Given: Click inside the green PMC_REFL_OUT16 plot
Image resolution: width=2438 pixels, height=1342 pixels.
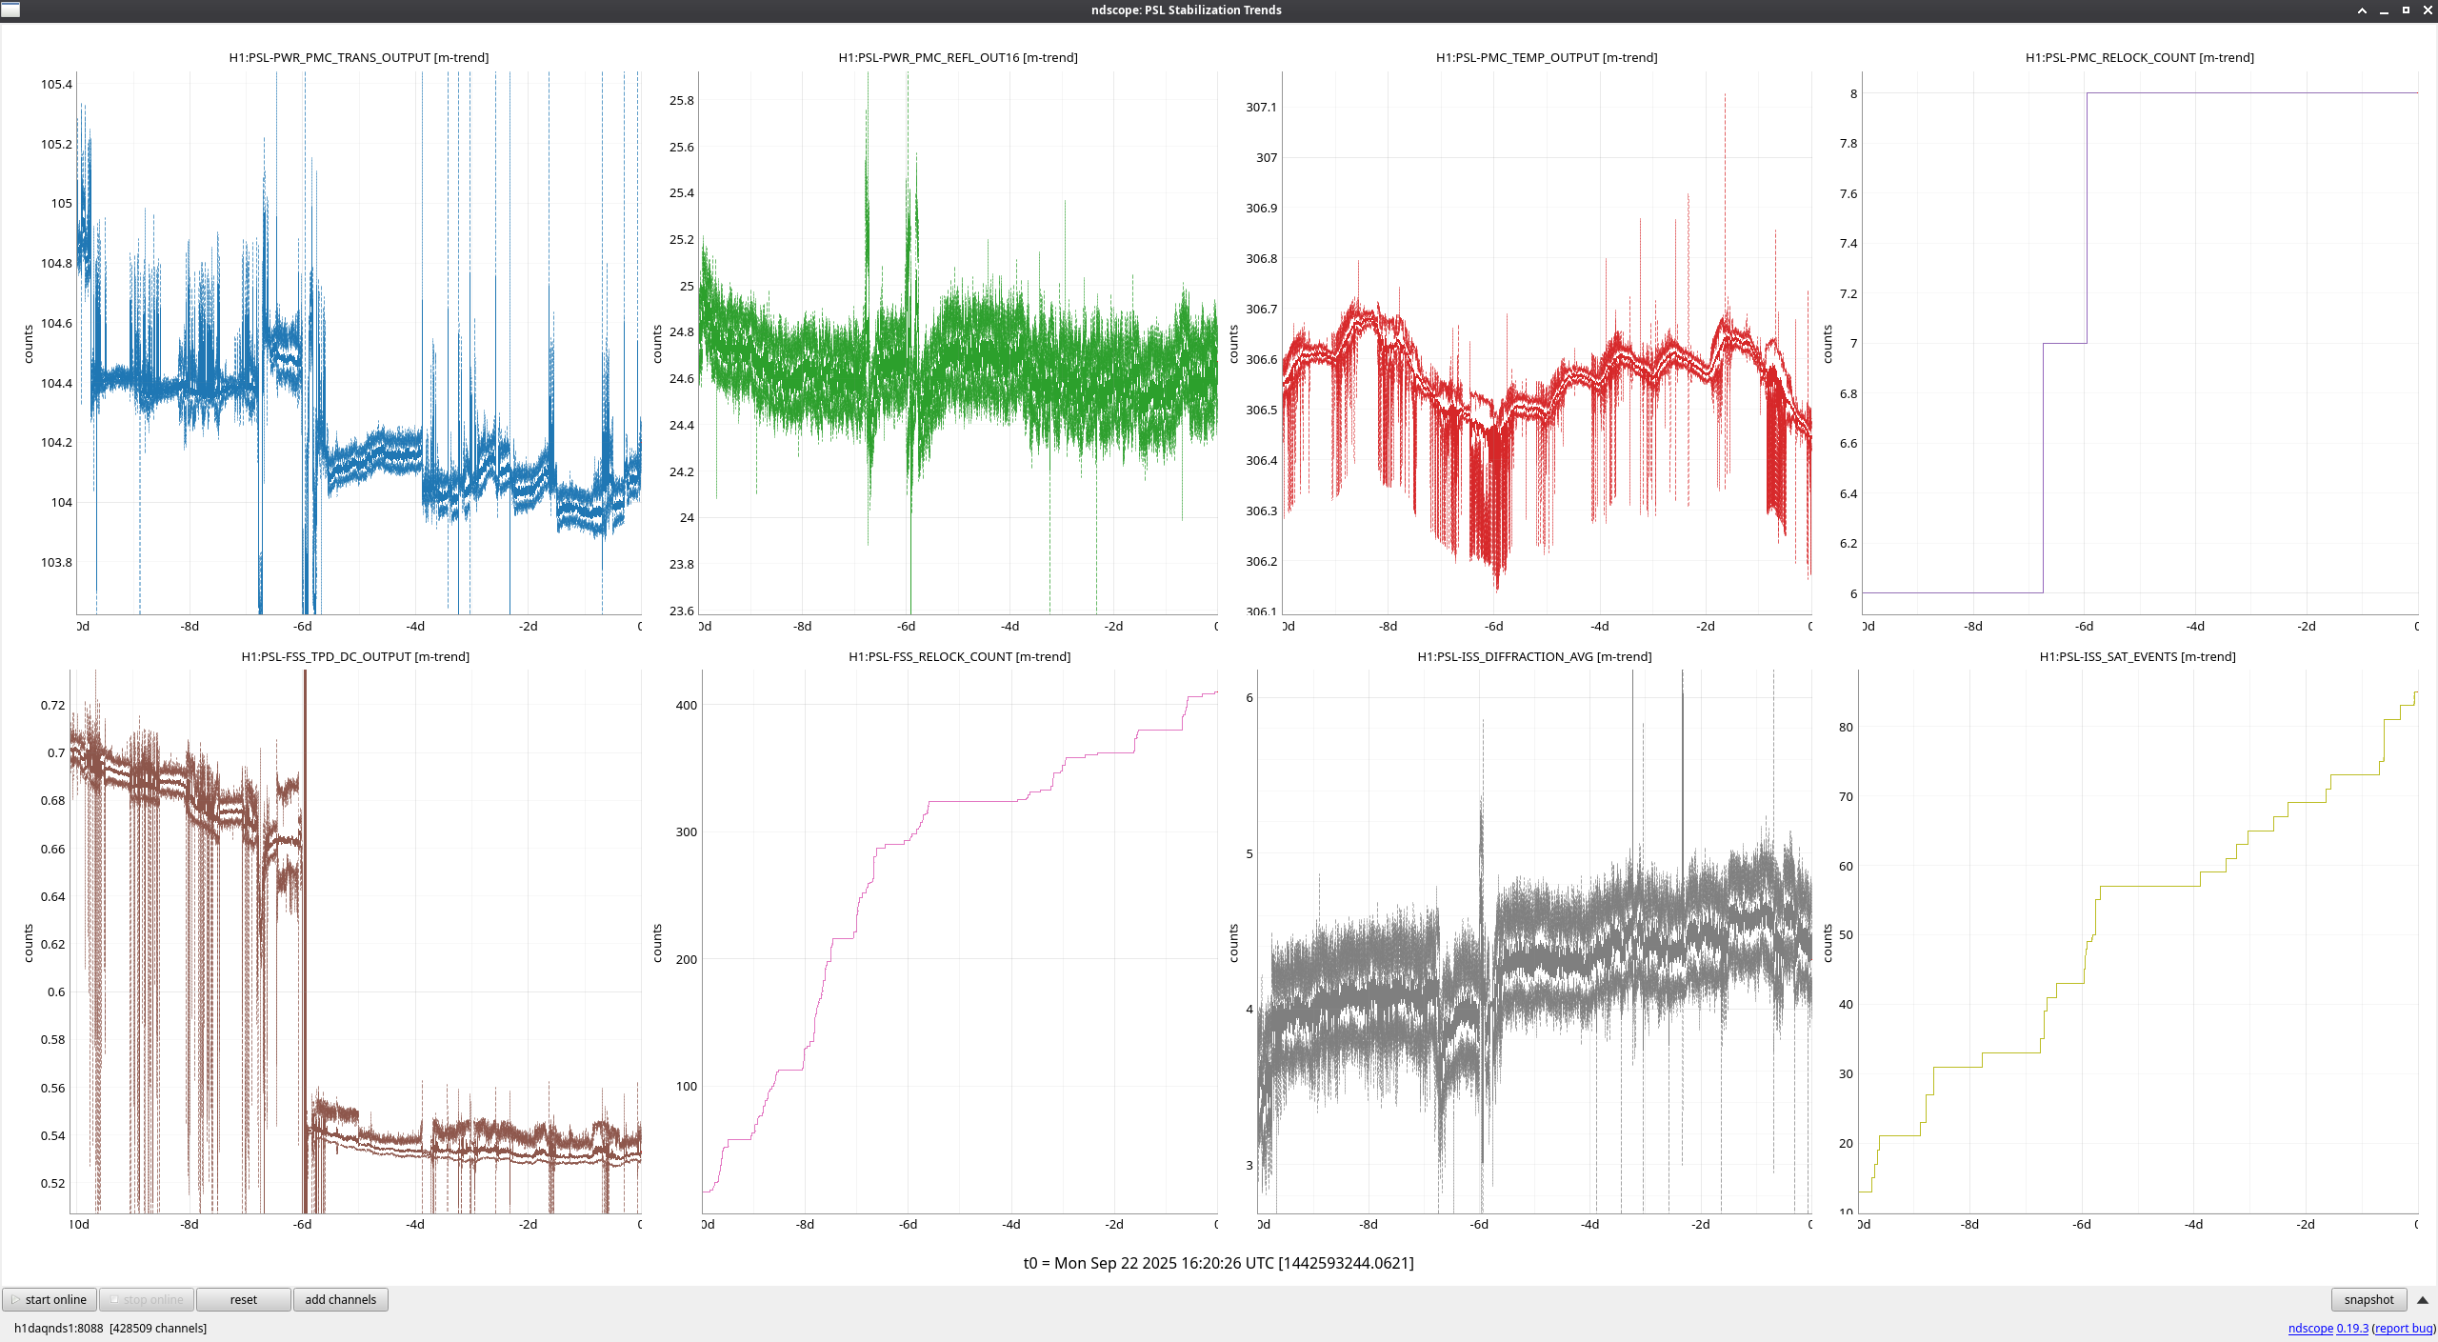Looking at the screenshot, I should (957, 343).
